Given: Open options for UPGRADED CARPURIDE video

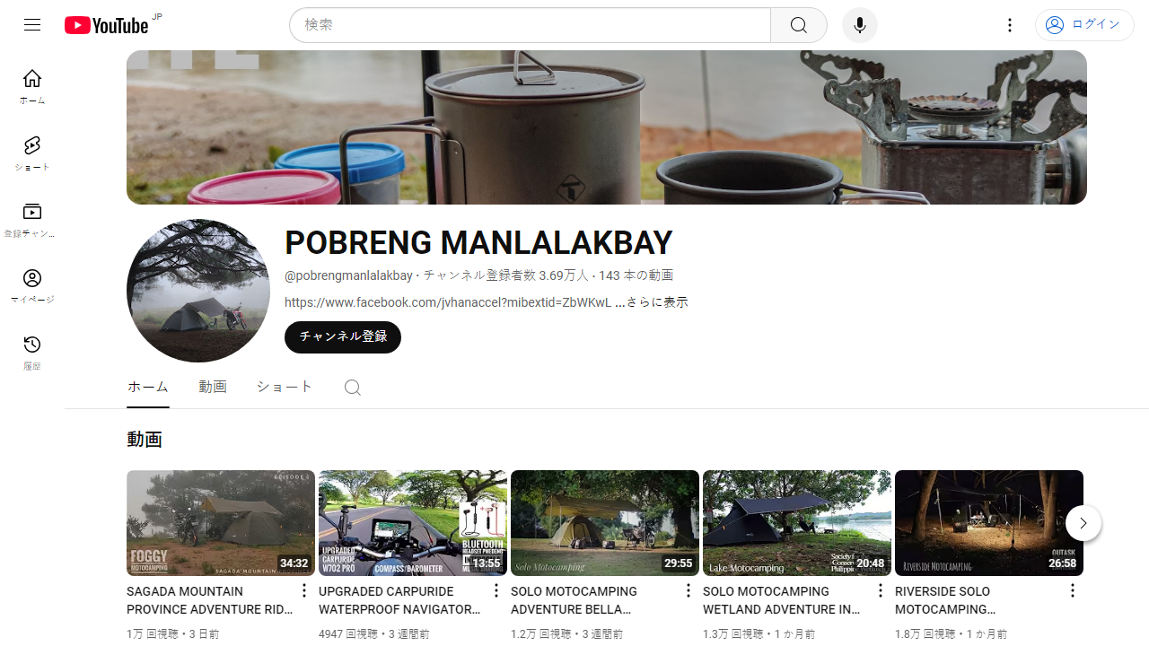Looking at the screenshot, I should 496,590.
